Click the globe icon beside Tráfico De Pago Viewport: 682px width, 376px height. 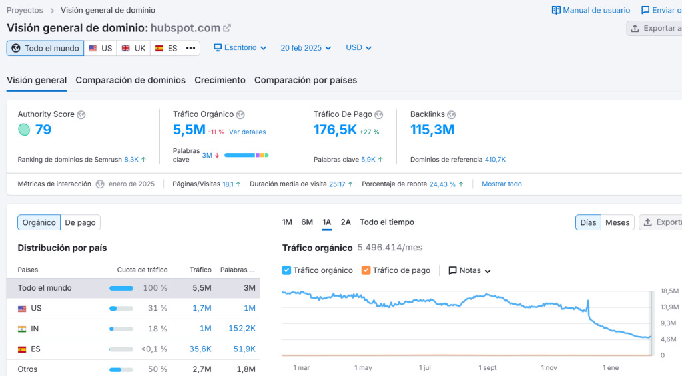(x=378, y=114)
